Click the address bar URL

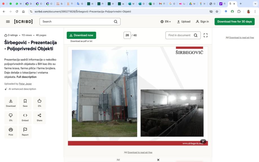tap(83, 12)
